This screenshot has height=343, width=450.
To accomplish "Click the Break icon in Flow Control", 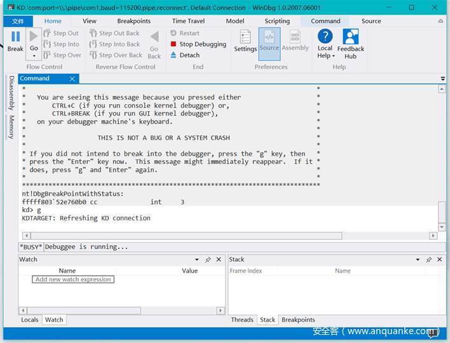I will point(15,41).
